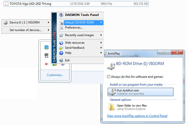
Task: Select Device 0: [I:] VIGORM entry
Action: pyautogui.click(x=27, y=22)
